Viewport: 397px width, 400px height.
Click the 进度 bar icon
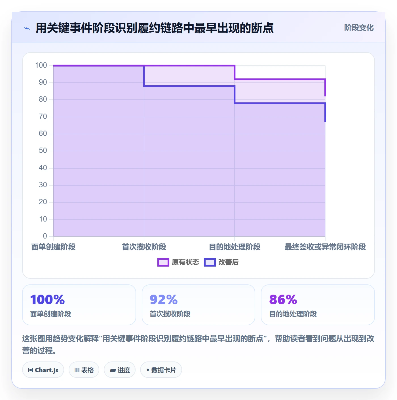(113, 370)
